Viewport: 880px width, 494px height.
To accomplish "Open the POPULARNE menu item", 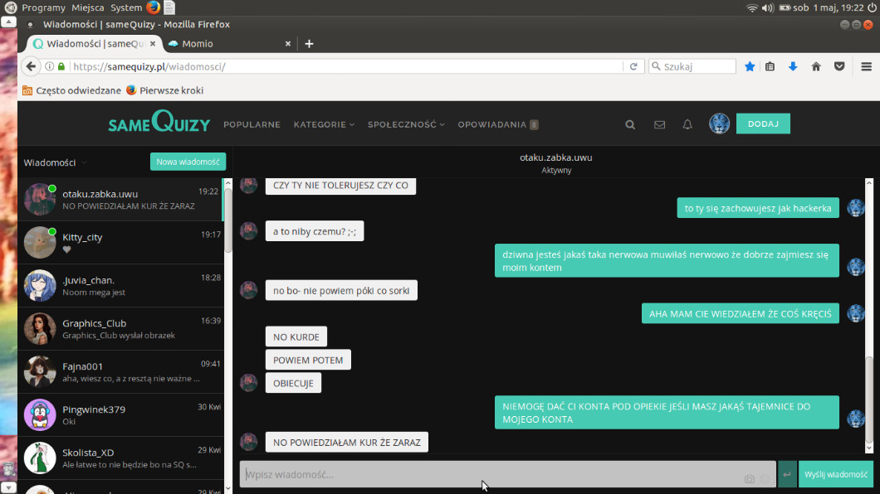I will pyautogui.click(x=252, y=124).
